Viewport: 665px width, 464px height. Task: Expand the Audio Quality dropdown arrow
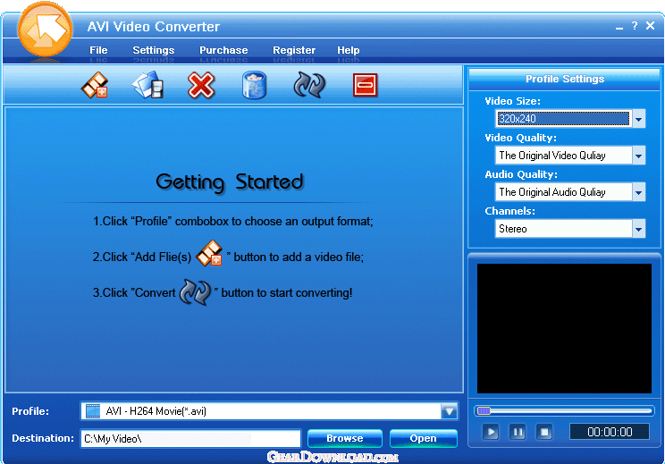click(x=639, y=192)
